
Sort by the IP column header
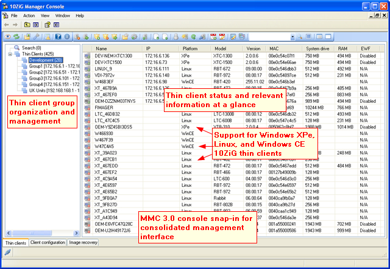pyautogui.click(x=161, y=49)
